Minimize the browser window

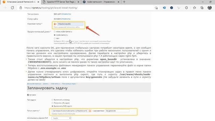(x=203, y=2)
